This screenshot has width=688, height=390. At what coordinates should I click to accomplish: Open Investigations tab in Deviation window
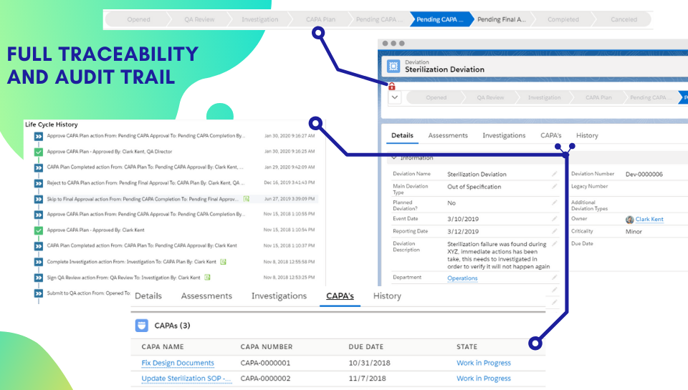(504, 135)
